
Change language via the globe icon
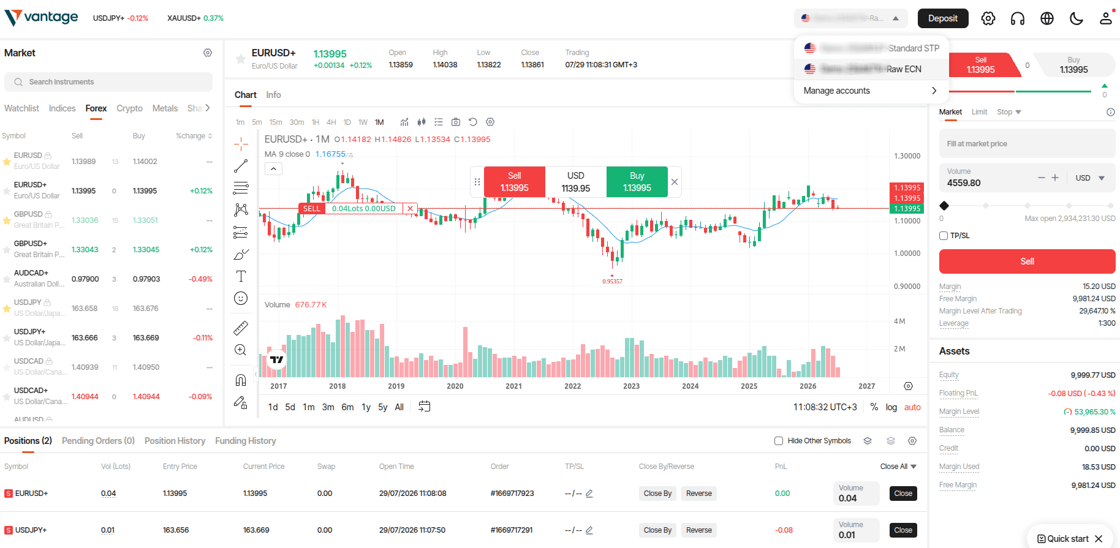(x=1047, y=18)
